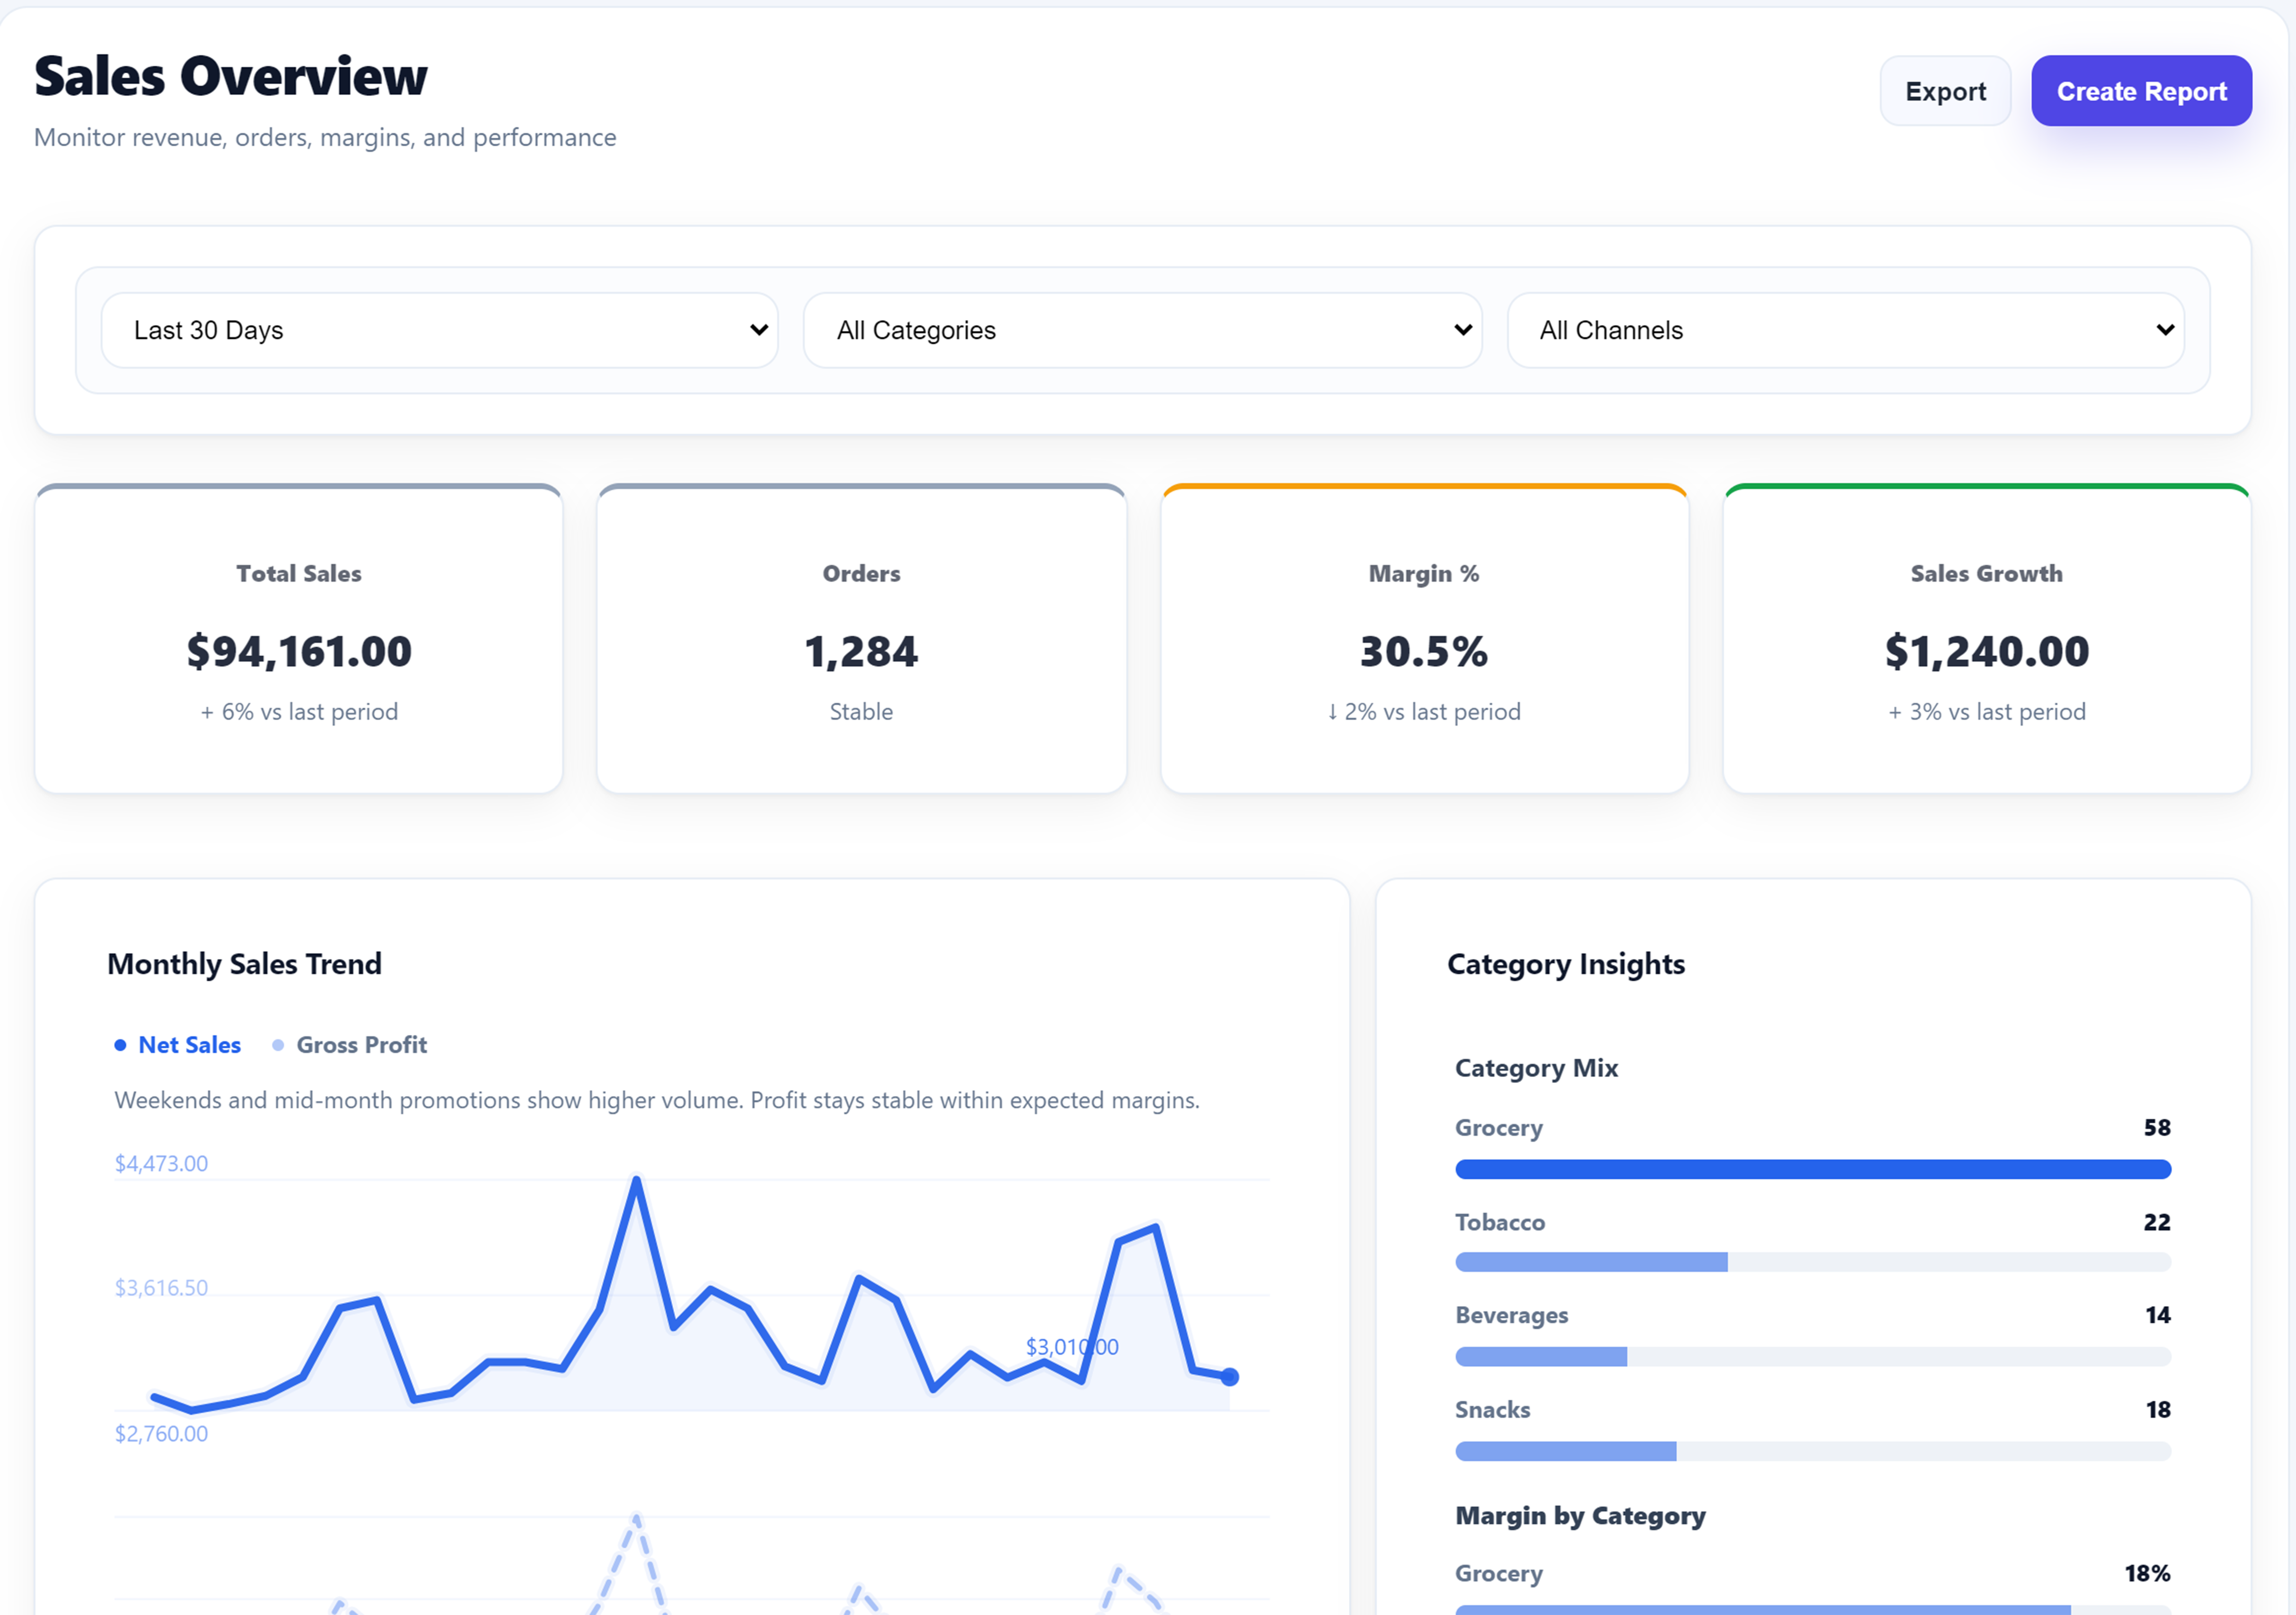Click the Monthly Sales Trend heading
The height and width of the screenshot is (1615, 2296).
[245, 963]
